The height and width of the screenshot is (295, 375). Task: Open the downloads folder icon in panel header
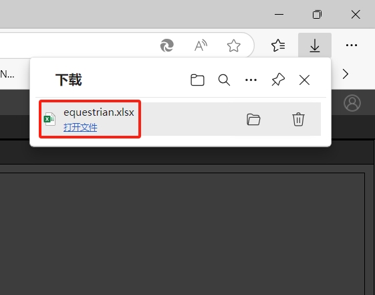click(x=197, y=80)
